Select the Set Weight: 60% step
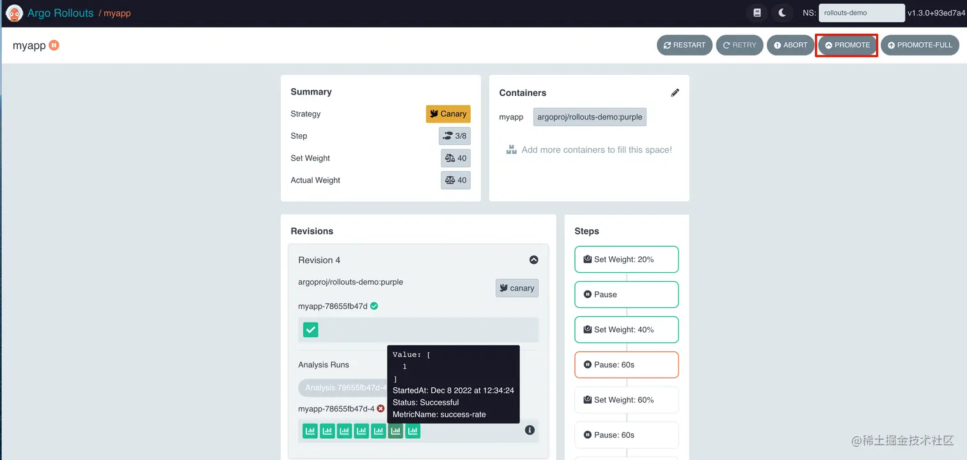This screenshot has width=967, height=460. point(627,400)
